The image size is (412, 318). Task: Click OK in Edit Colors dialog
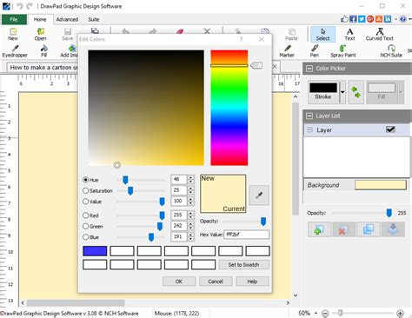[179, 282]
